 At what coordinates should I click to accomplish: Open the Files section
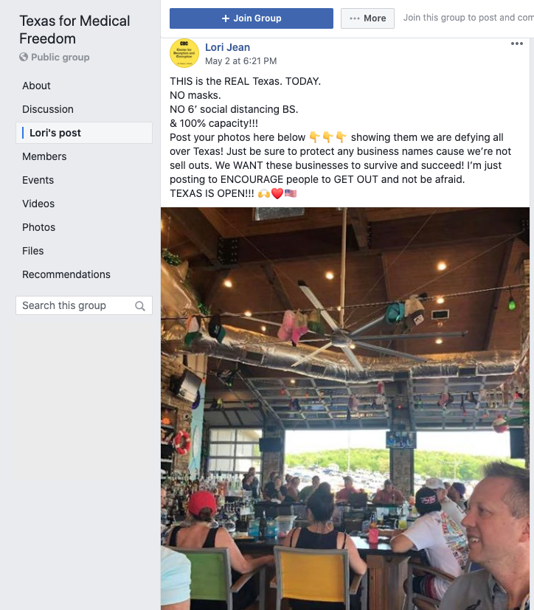[32, 251]
